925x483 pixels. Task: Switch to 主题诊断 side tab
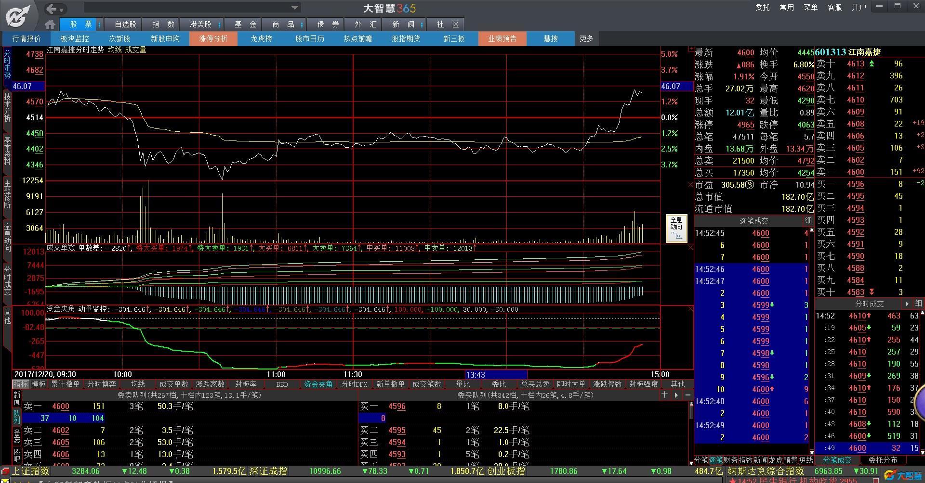point(7,193)
